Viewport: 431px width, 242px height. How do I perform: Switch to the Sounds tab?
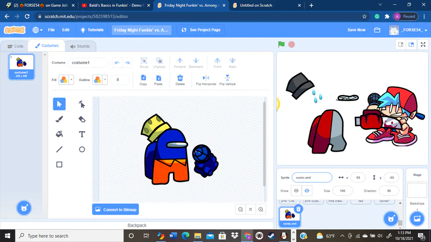pos(80,46)
